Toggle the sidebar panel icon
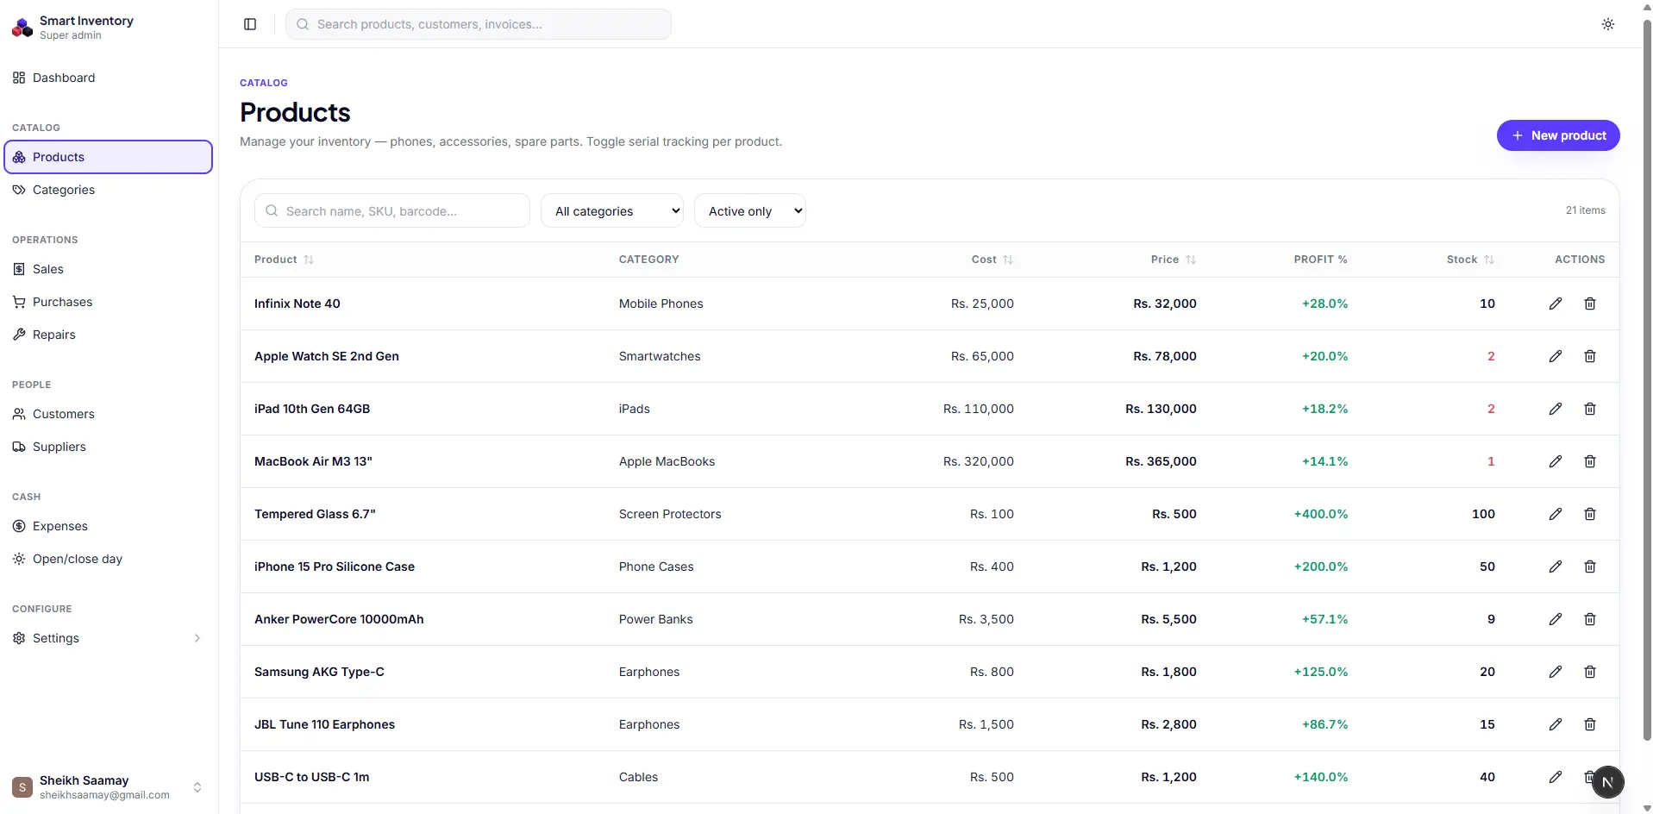This screenshot has width=1653, height=814. coord(250,24)
